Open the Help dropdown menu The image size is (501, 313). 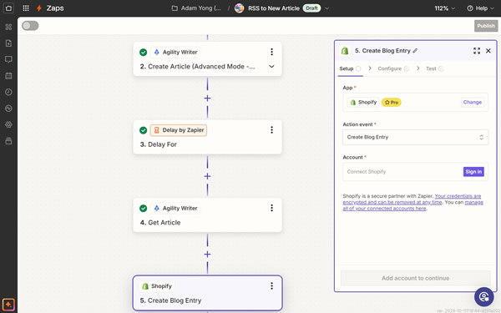tap(481, 8)
